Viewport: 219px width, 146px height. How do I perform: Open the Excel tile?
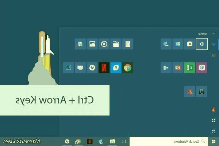190,68
